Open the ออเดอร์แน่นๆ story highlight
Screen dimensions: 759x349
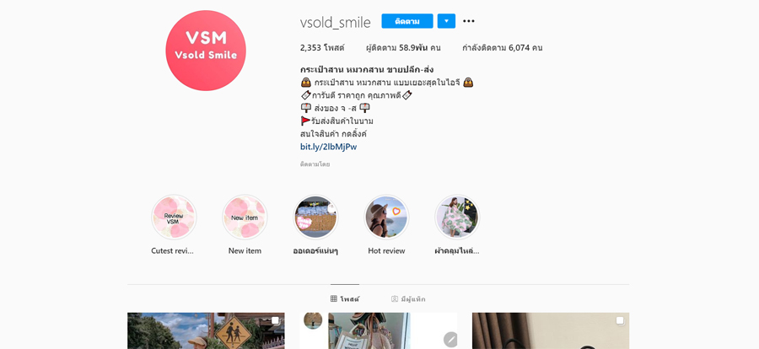click(315, 217)
